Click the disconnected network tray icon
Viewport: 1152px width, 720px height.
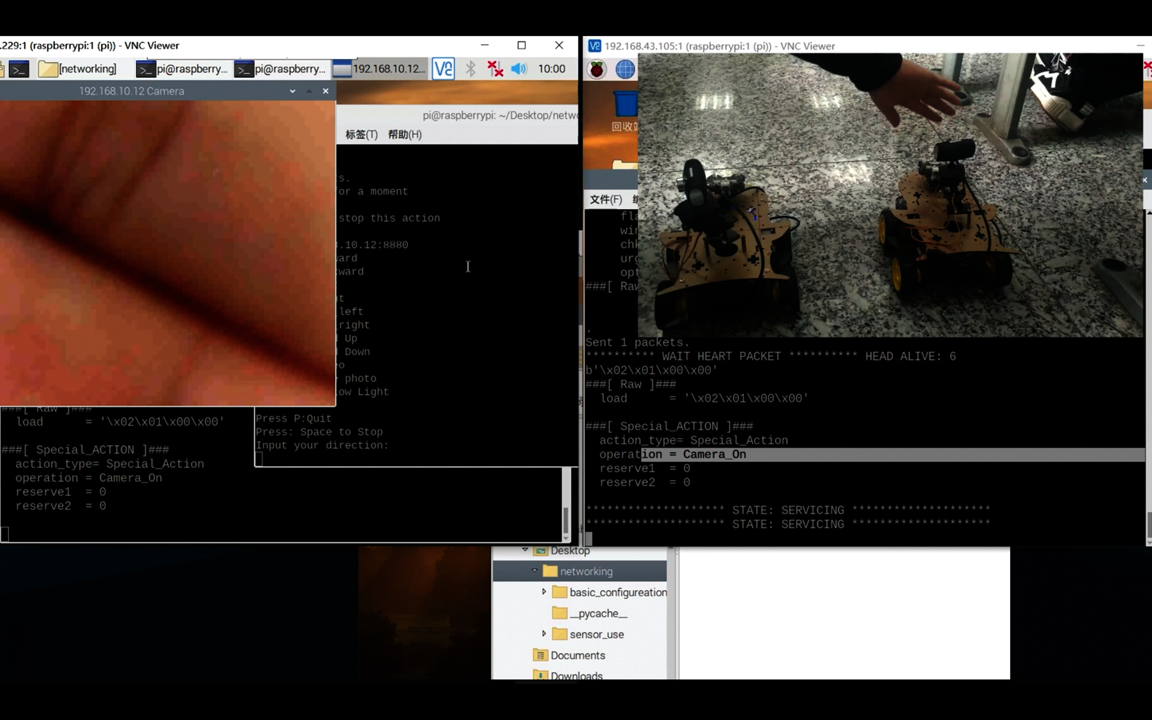click(x=495, y=69)
